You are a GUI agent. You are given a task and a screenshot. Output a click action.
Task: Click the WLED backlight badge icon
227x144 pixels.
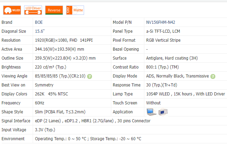[12, 10]
